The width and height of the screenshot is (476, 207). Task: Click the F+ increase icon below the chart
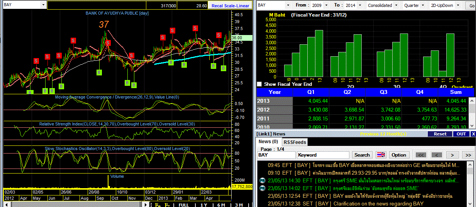point(158,205)
